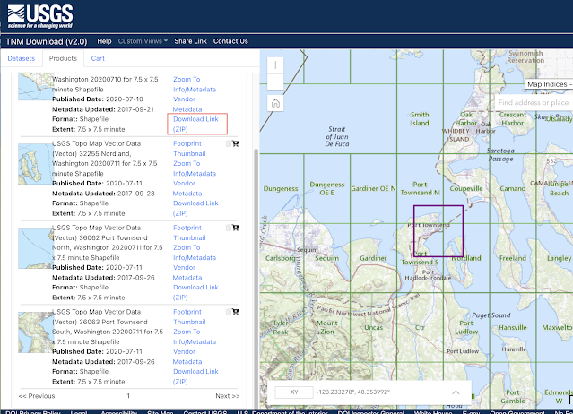Click the Find address or place search box

(x=534, y=102)
